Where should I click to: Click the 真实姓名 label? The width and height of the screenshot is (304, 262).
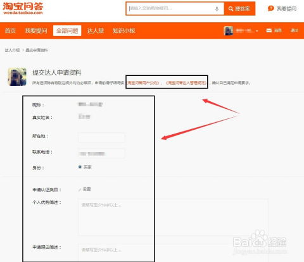coord(42,118)
